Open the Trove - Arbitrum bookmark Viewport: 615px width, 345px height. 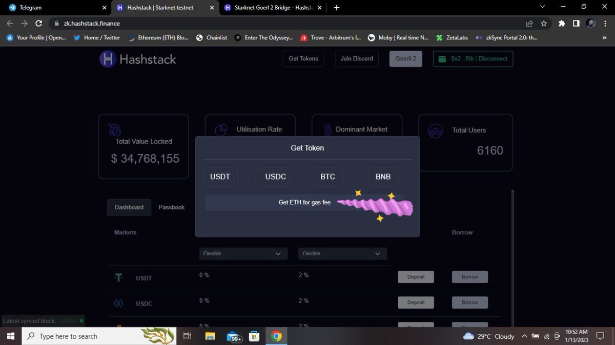coord(331,37)
